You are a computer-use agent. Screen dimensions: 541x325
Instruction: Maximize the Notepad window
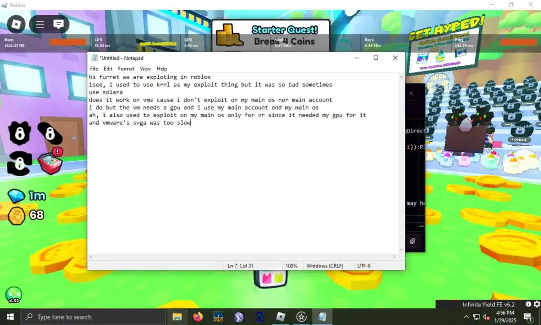[376, 58]
